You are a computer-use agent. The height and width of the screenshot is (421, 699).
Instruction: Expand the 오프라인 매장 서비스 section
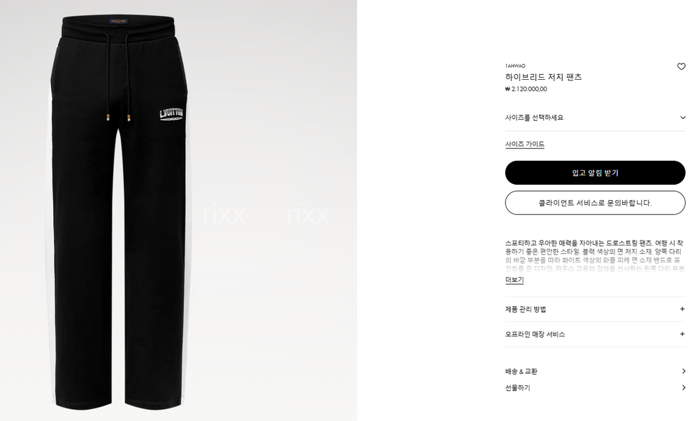point(595,334)
